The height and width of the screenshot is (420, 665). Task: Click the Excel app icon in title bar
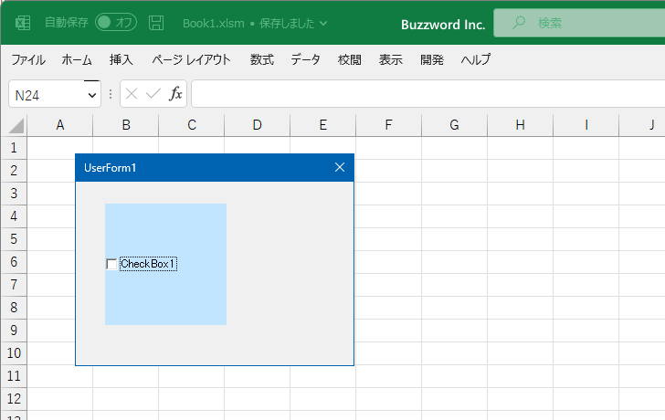(23, 23)
